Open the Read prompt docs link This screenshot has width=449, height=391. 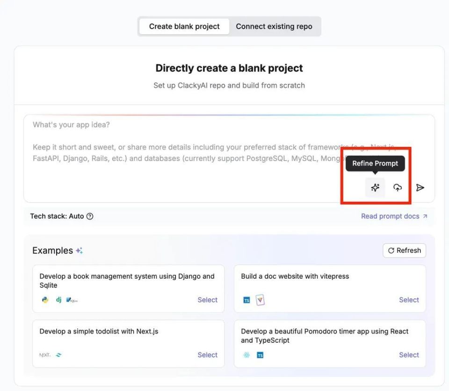pyautogui.click(x=391, y=216)
